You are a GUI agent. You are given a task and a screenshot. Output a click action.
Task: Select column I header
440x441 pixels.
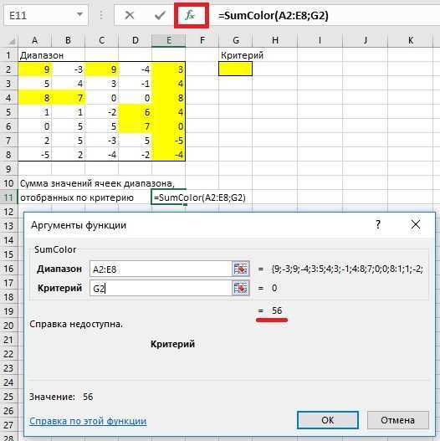pyautogui.click(x=320, y=40)
